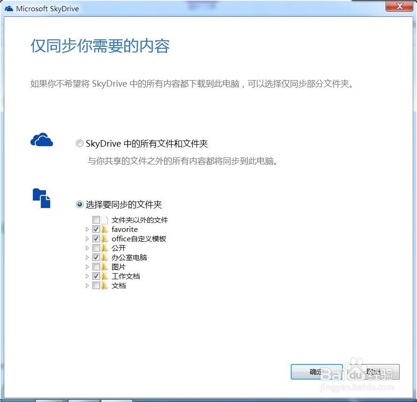The width and height of the screenshot is (417, 402).
Task: Close the Microsoft SkyDrive dialog
Action: tap(400, 6)
